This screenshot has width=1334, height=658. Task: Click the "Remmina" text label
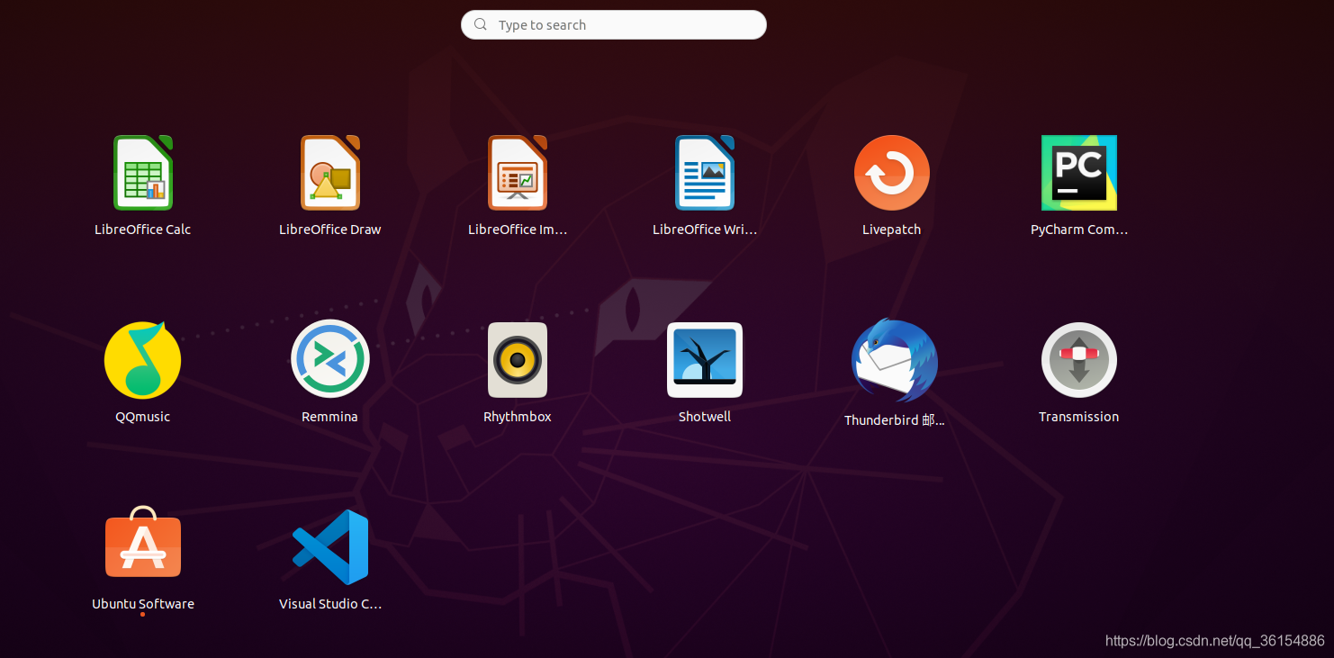pyautogui.click(x=330, y=417)
